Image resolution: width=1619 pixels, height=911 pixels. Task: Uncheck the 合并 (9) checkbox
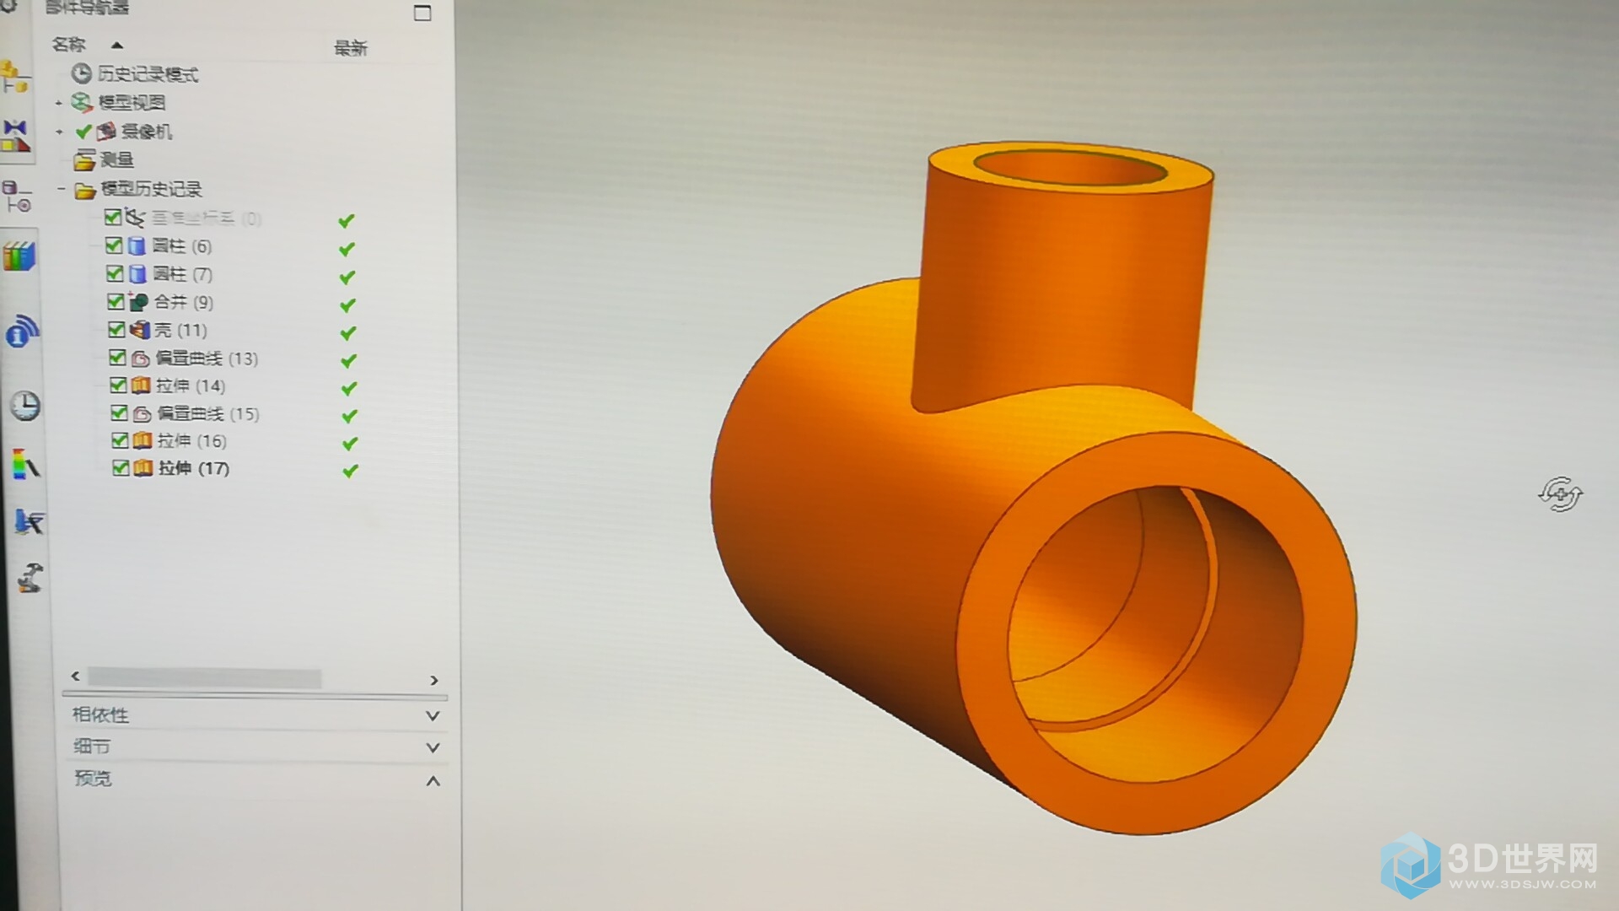tap(116, 301)
